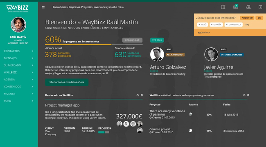Open the messages envelope icon with badge

pos(236,7)
